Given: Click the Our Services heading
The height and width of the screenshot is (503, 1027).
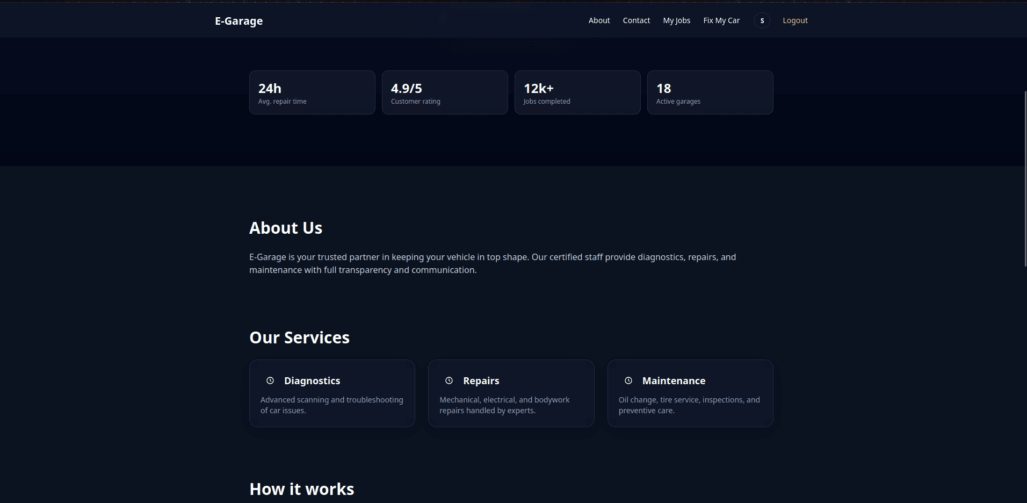Looking at the screenshot, I should tap(299, 337).
